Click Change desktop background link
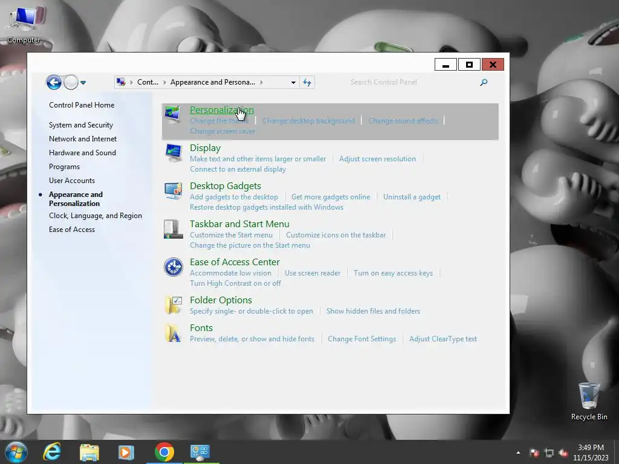619x464 pixels. coord(309,121)
